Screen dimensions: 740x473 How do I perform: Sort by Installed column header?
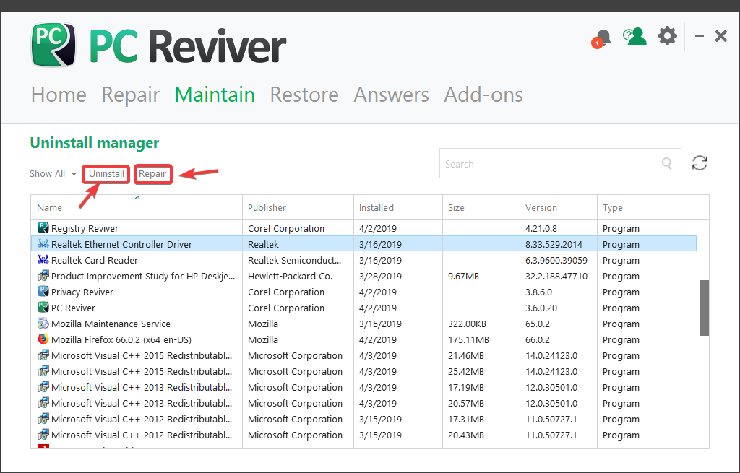click(x=398, y=207)
